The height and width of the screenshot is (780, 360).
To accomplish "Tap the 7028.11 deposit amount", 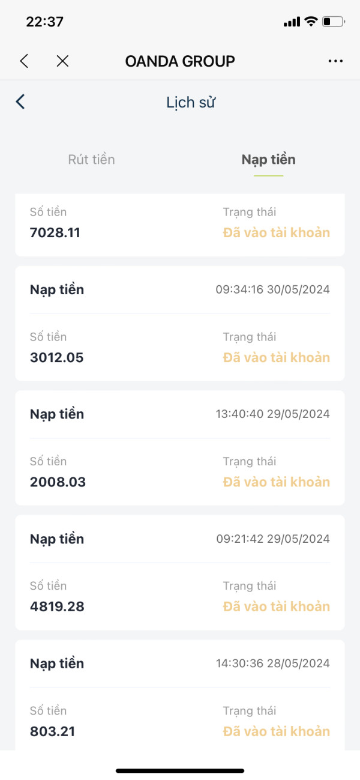I will pos(55,232).
